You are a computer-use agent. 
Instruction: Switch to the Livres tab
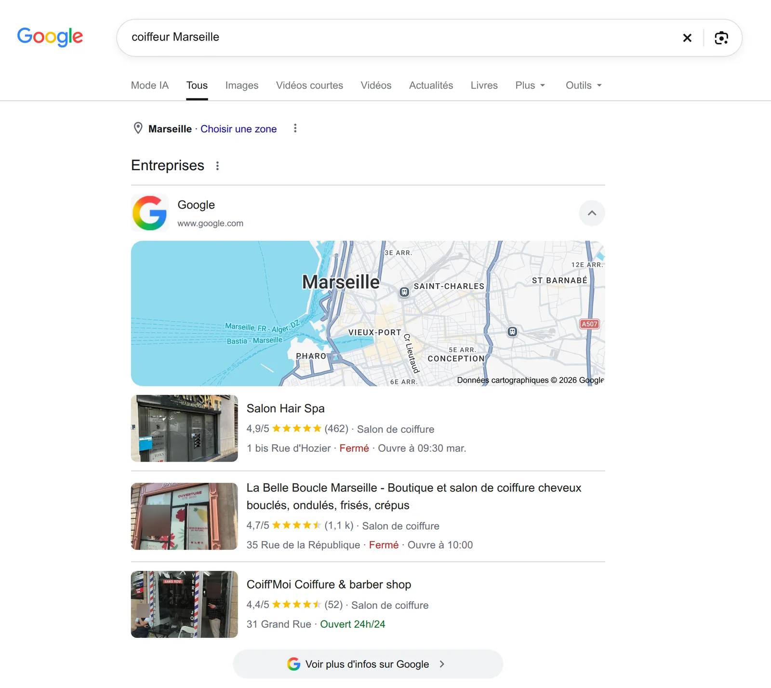484,85
